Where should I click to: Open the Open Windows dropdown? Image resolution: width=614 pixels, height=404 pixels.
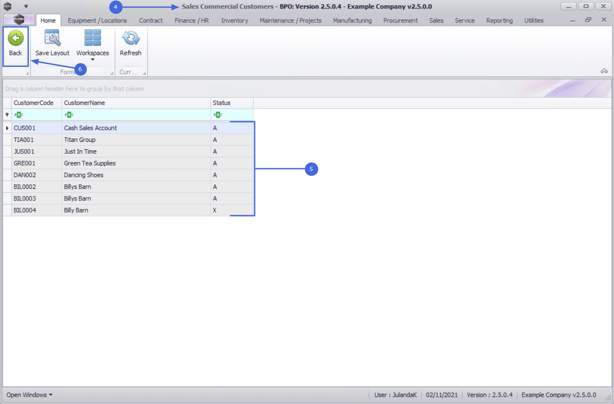[30, 395]
